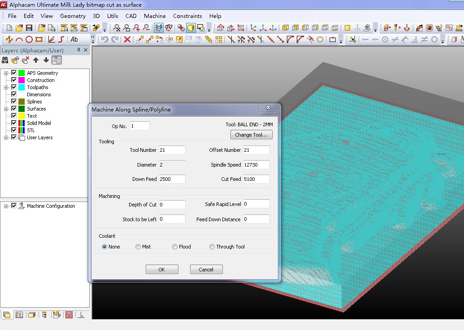Open File toolbar overflow dropdown arrow
The width and height of the screenshot is (464, 330).
coord(104,28)
